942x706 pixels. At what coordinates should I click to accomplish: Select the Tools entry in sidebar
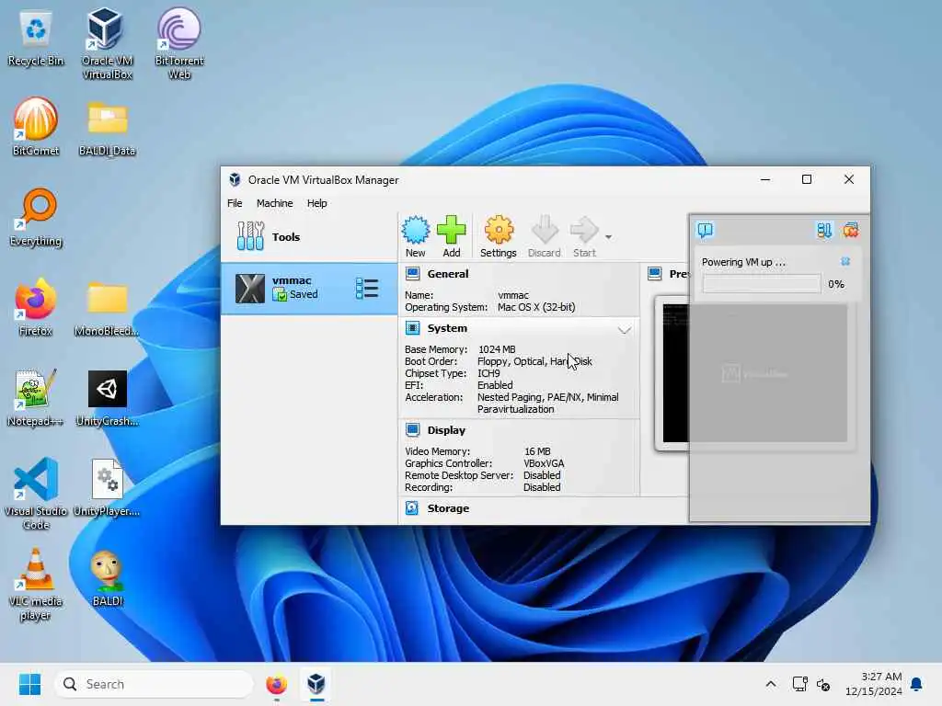point(309,236)
